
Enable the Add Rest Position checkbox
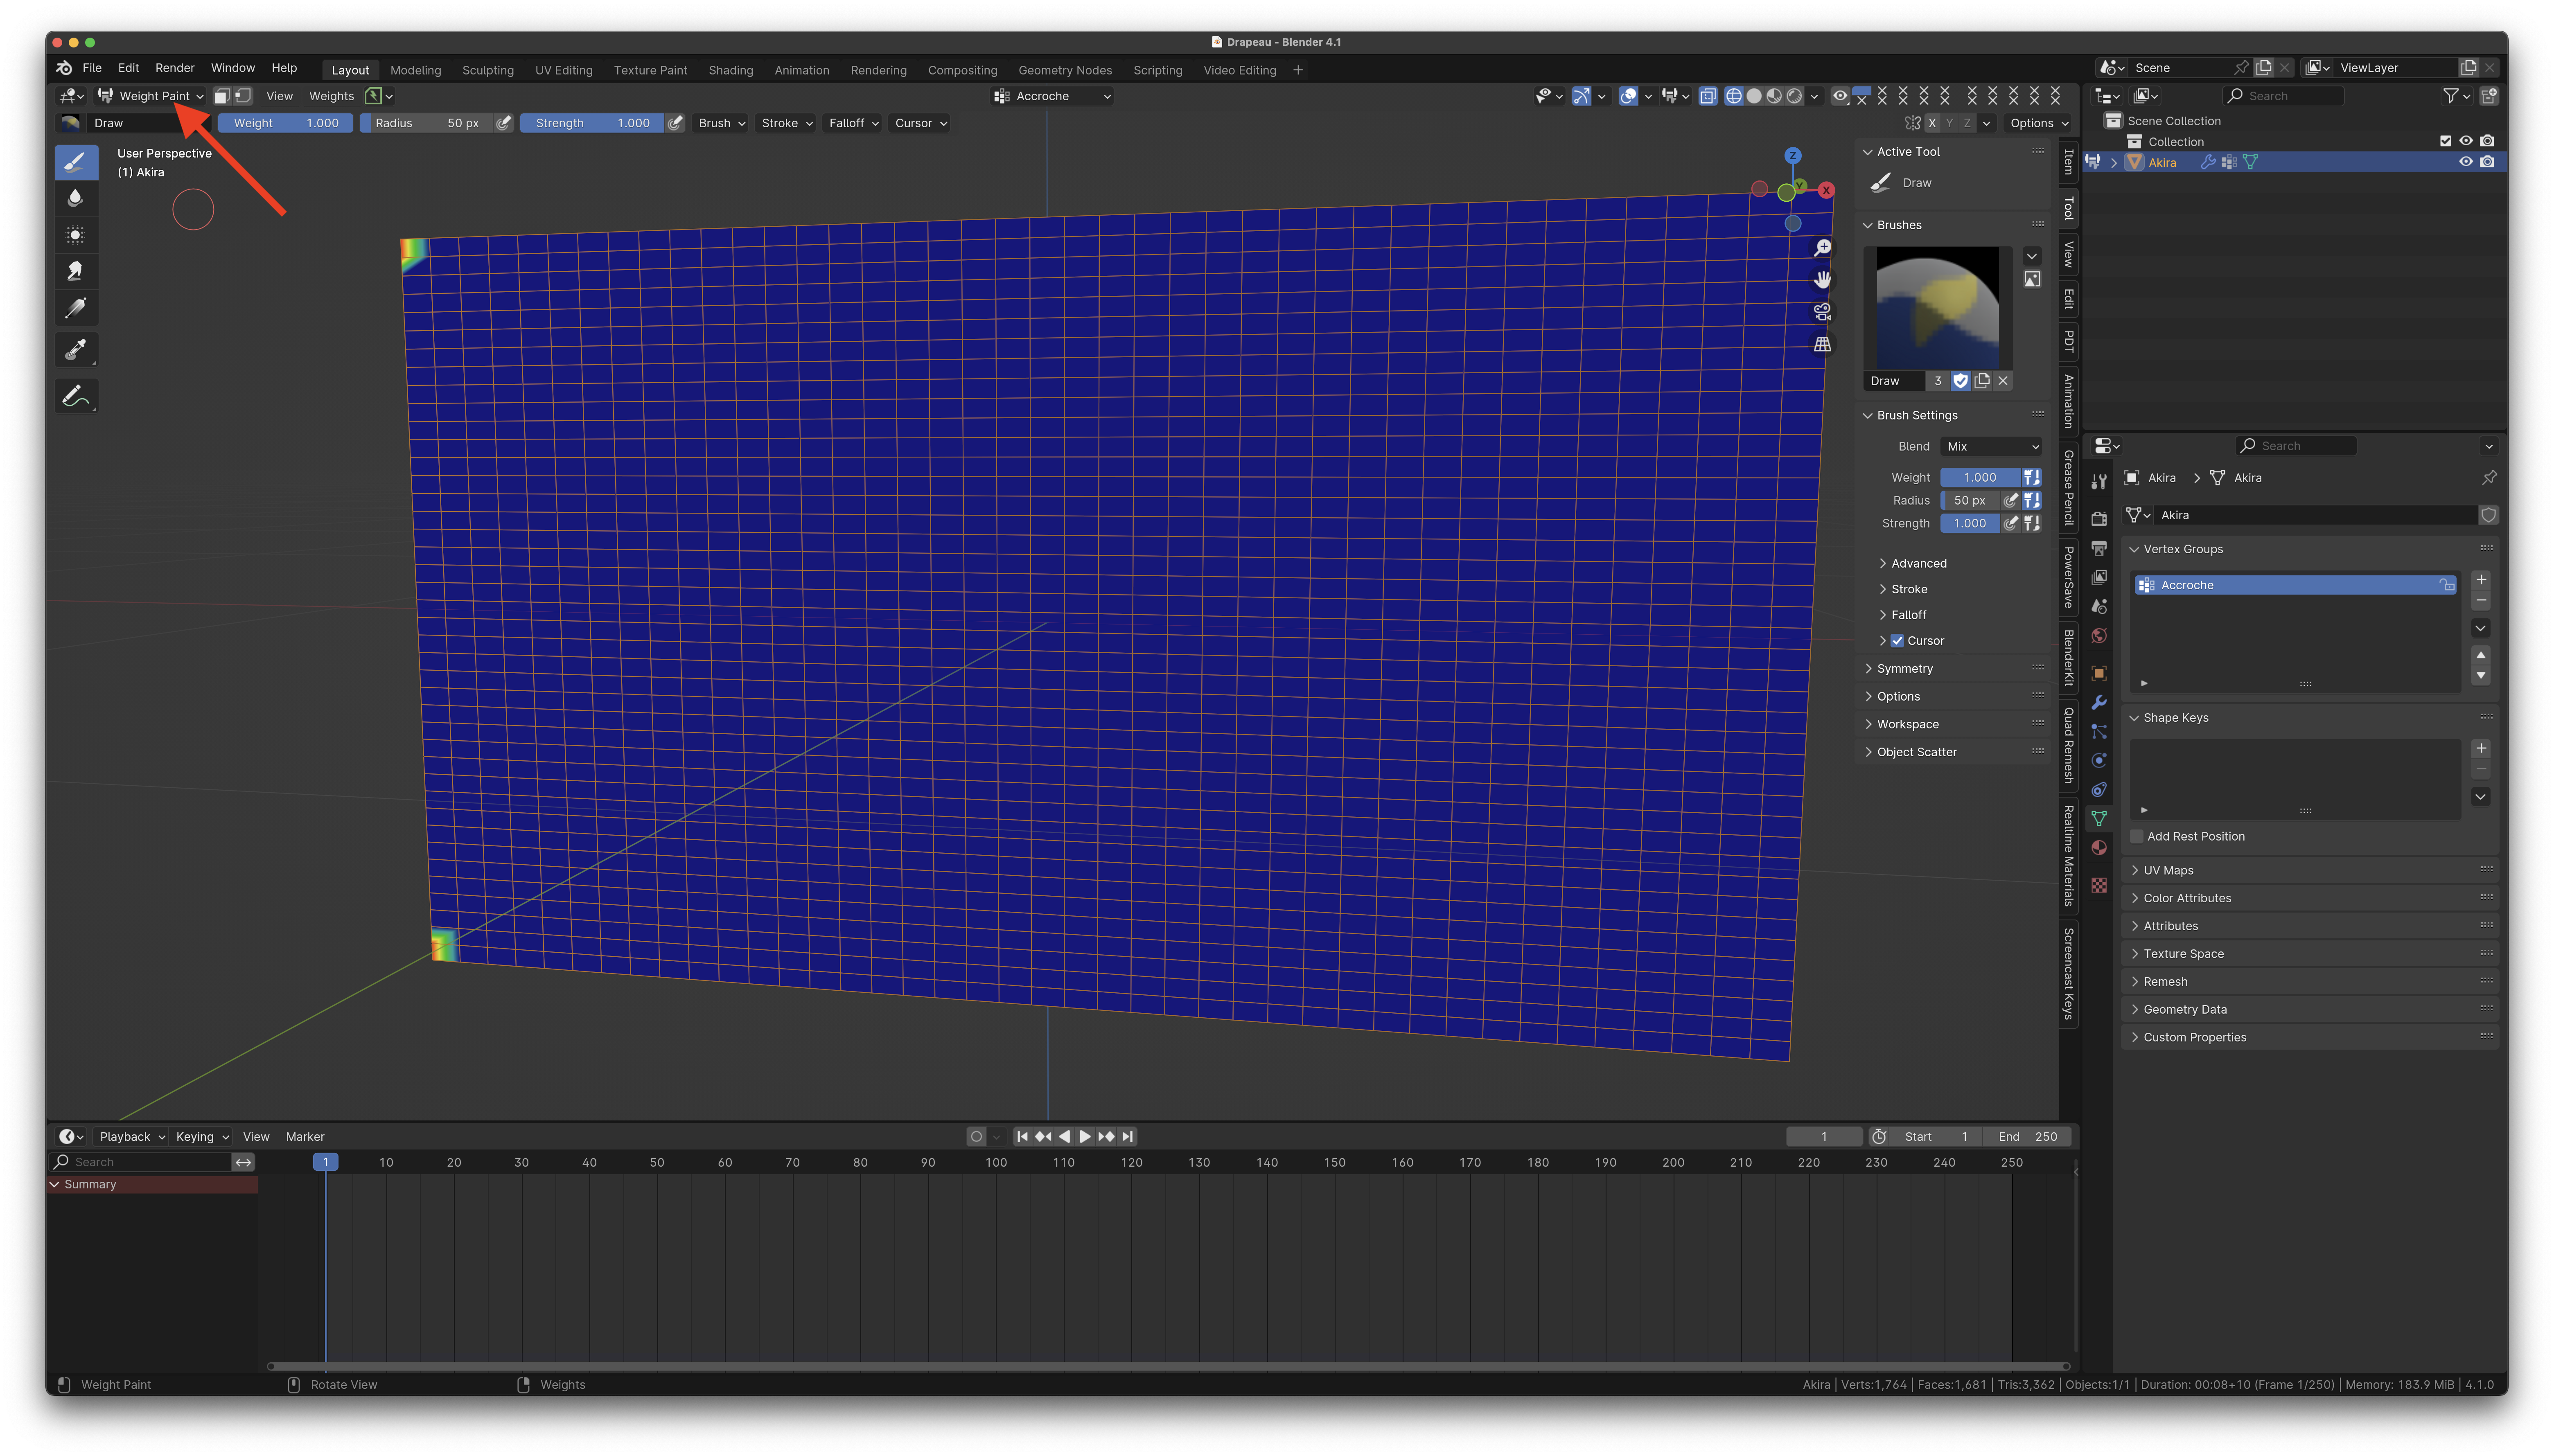[x=2137, y=837]
